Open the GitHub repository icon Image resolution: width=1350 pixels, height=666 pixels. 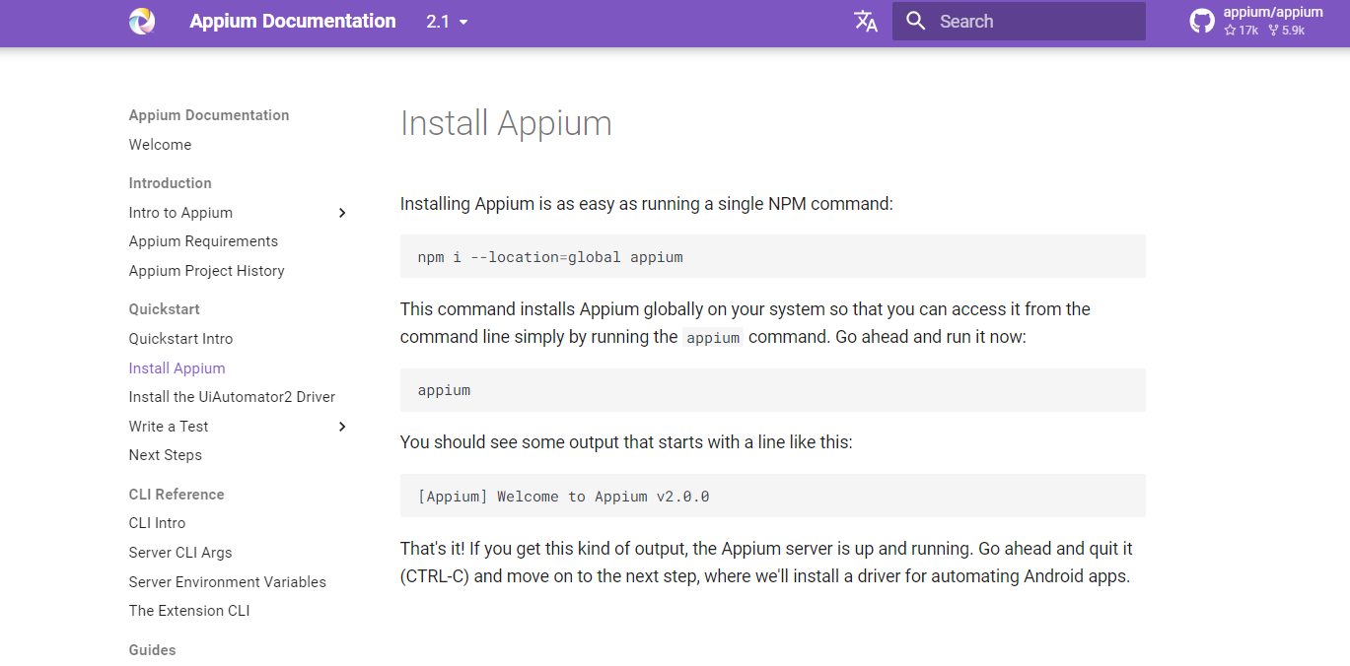(1201, 22)
